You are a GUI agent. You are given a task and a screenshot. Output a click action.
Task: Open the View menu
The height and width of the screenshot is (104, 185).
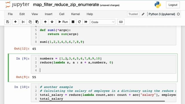[35, 14]
